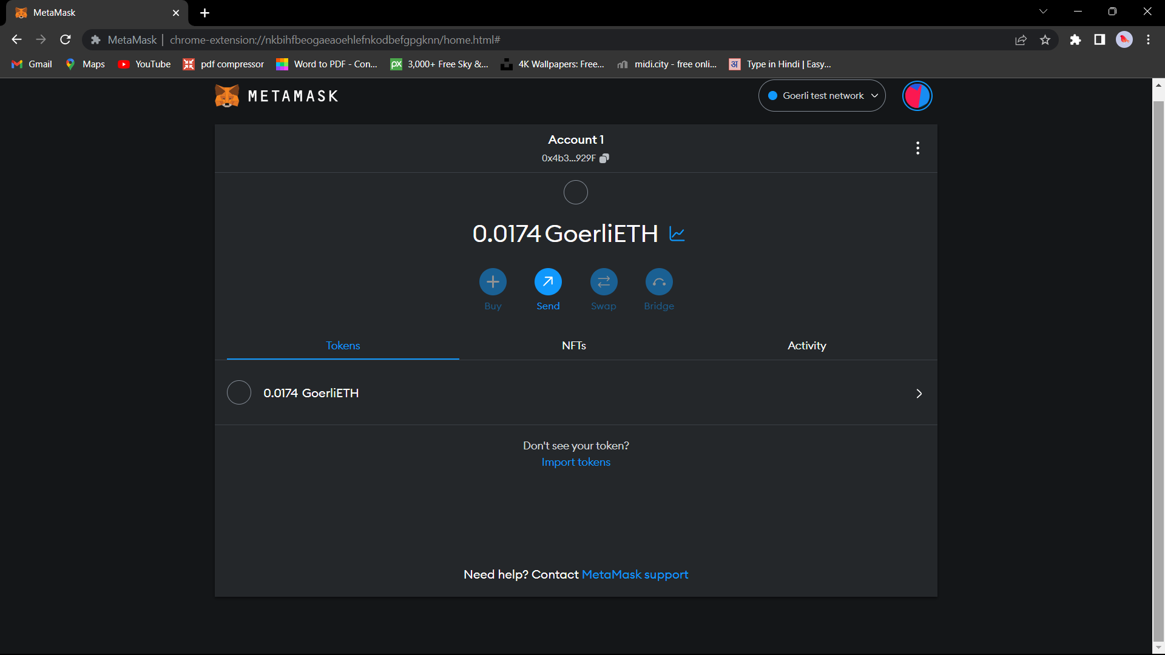1165x655 pixels.
Task: Open the browser profile menu
Action: point(1124,39)
